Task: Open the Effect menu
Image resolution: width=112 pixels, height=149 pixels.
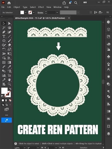Action: [41, 7]
